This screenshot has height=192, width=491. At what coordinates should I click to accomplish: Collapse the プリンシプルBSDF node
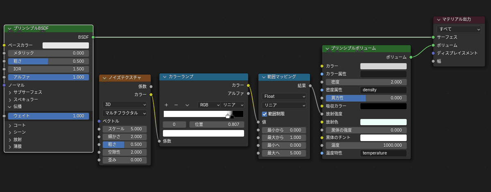(9, 29)
